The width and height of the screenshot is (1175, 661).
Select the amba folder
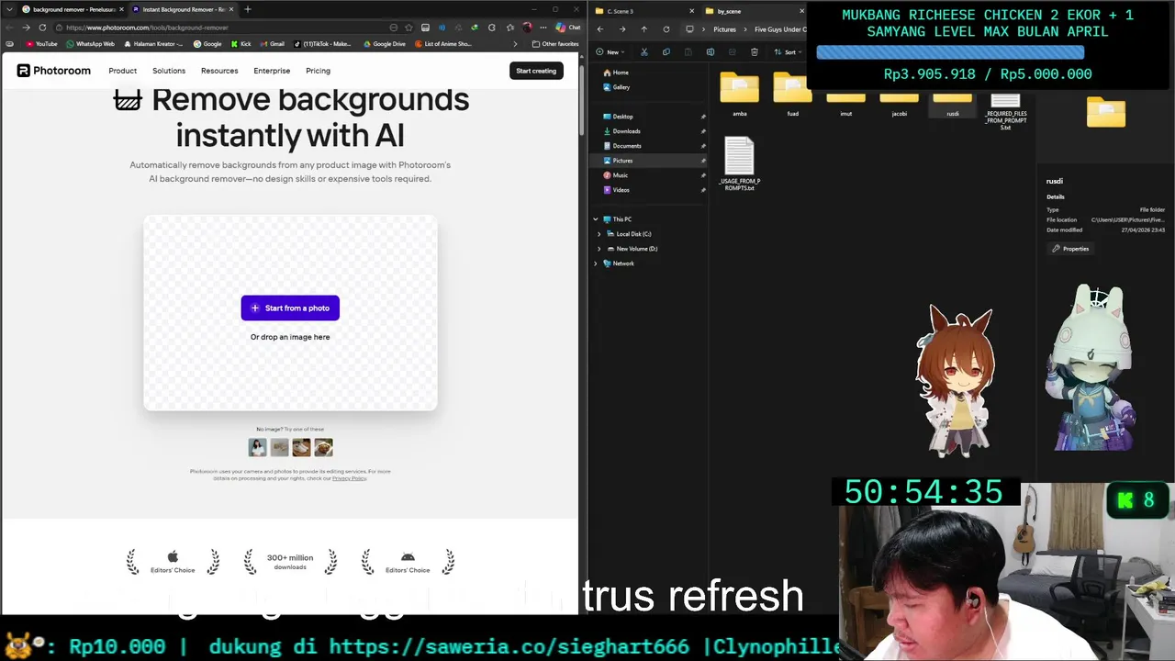click(739, 95)
